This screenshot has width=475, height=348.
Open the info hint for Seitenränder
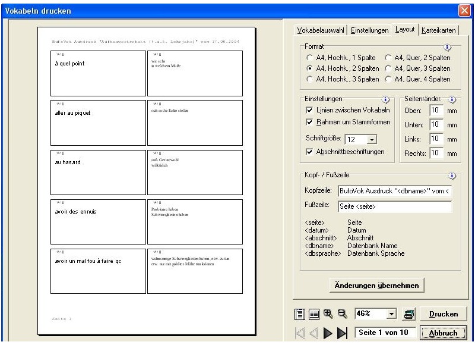pyautogui.click(x=452, y=99)
